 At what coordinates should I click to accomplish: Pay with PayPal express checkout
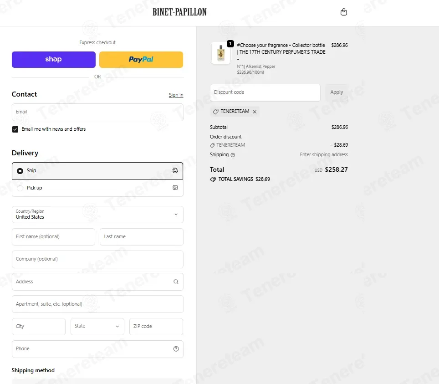click(x=141, y=59)
